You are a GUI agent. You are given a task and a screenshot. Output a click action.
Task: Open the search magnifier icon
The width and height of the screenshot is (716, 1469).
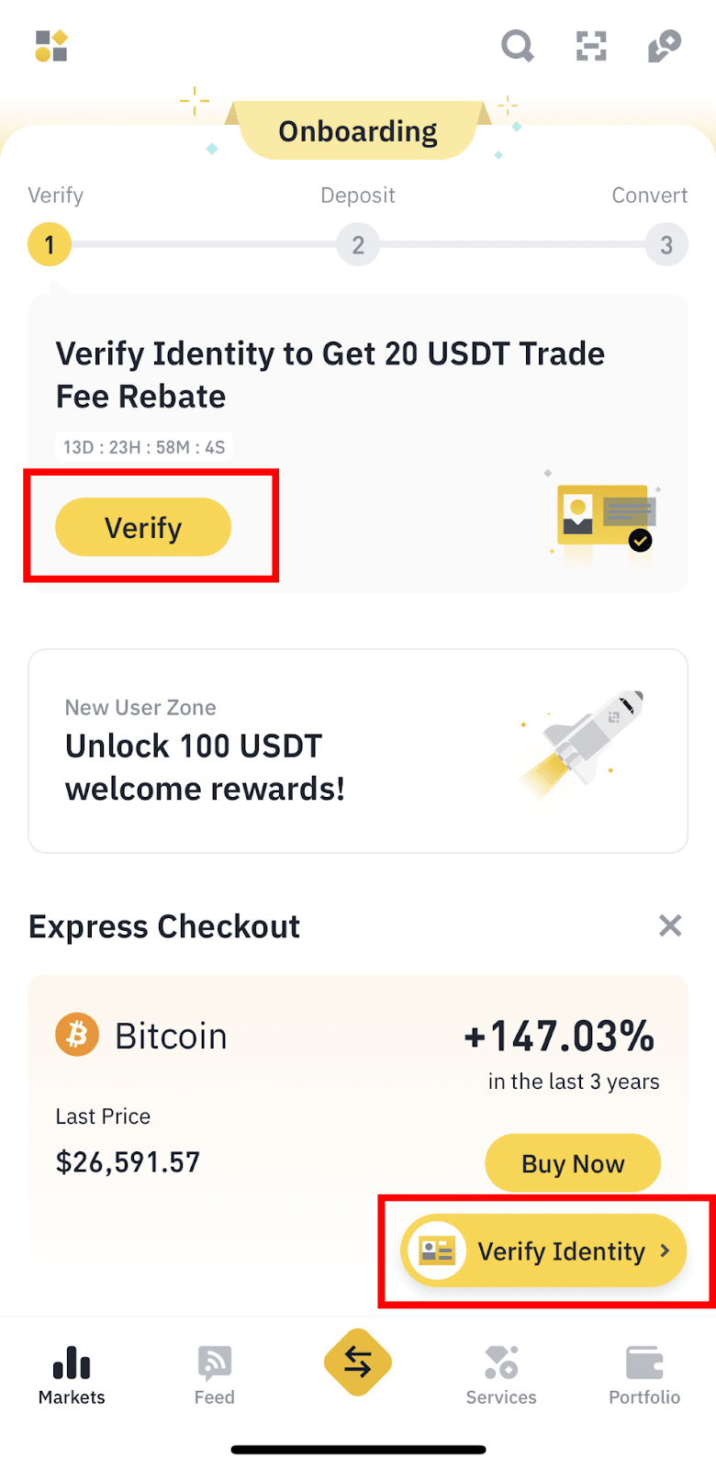click(517, 45)
